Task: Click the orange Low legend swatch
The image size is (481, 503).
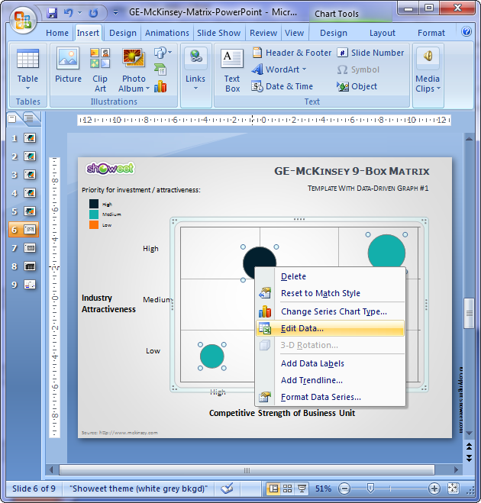Action: click(x=94, y=224)
